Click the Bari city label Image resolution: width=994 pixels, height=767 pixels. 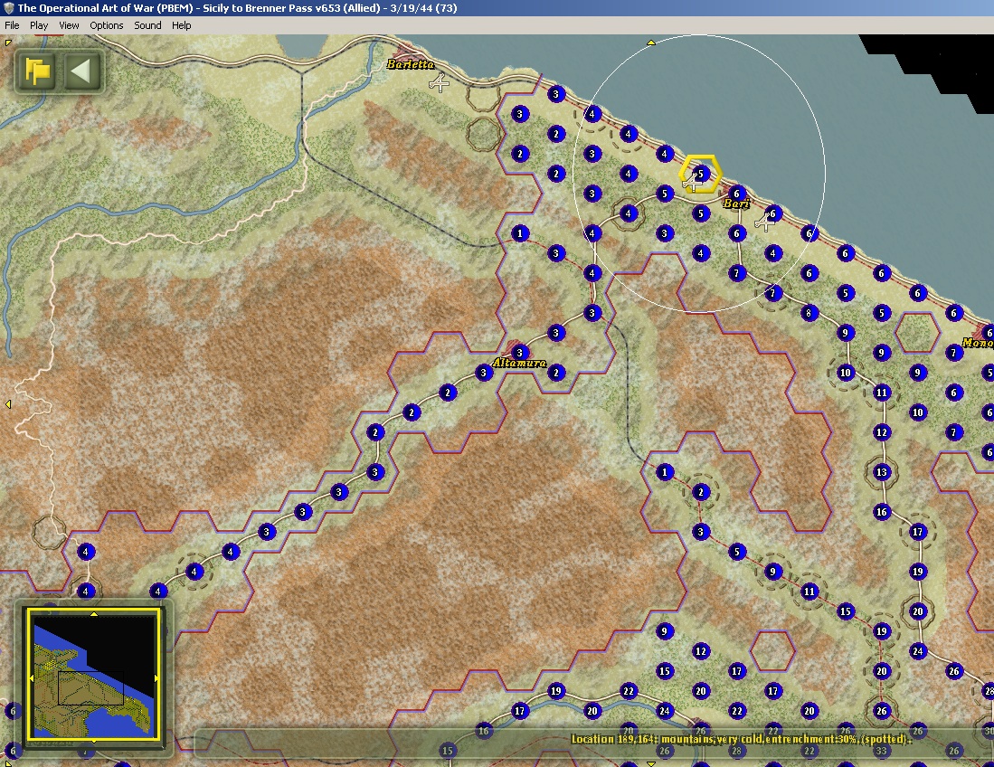click(x=736, y=204)
